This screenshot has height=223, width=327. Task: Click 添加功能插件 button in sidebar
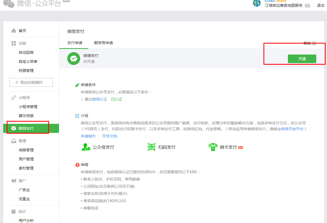[x=31, y=82]
